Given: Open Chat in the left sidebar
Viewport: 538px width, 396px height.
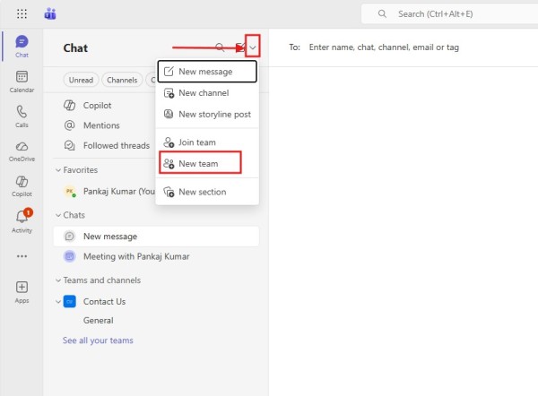Looking at the screenshot, I should click(x=22, y=47).
